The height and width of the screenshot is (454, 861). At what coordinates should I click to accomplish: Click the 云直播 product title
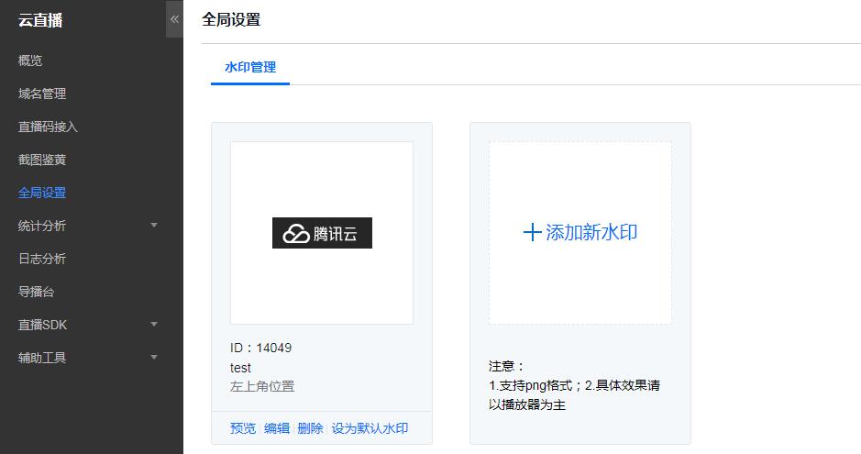(40, 20)
